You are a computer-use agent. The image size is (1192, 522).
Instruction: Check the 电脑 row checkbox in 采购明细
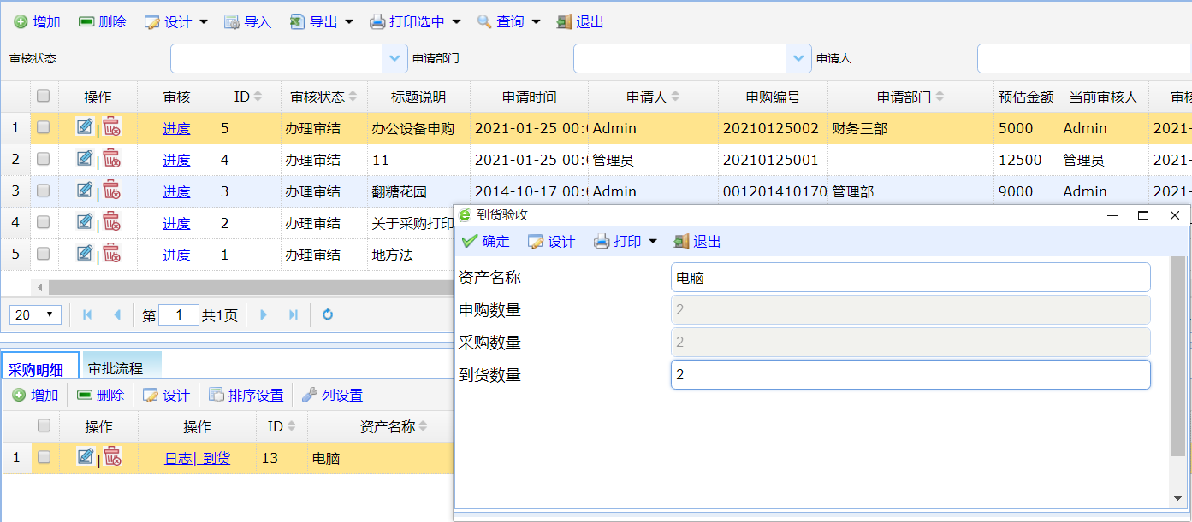click(44, 457)
